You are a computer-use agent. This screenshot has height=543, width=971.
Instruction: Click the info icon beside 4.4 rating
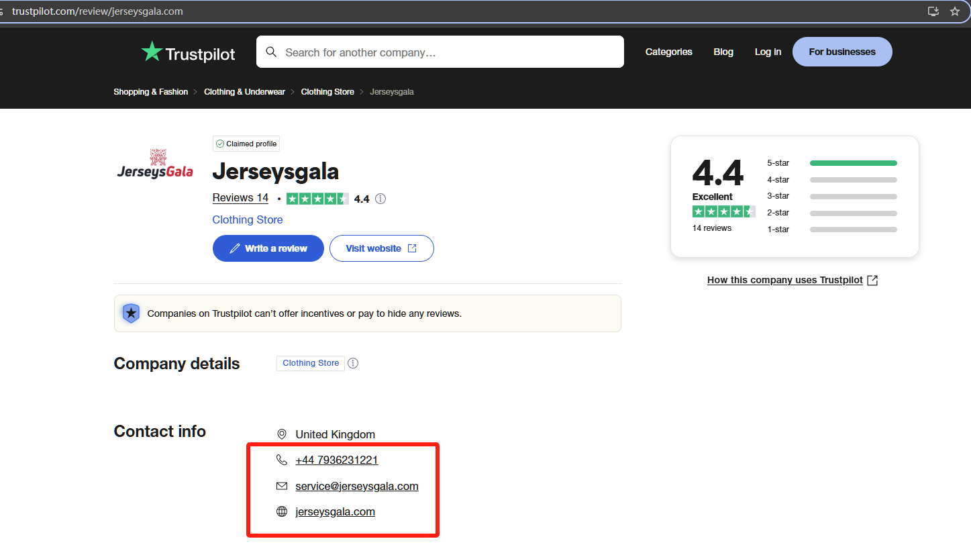380,199
